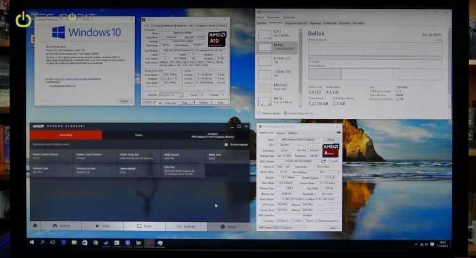Click Daha az ayrıntı collapse arrow icon
Viewport: 476px width, 258px height.
coord(259,113)
